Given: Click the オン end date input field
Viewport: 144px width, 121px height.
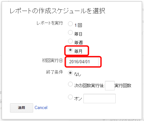Looking at the screenshot, I should tap(100, 98).
